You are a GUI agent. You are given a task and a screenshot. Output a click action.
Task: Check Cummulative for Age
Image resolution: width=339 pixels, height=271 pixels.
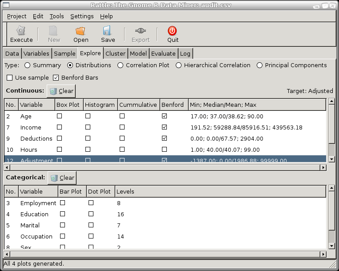(122, 116)
